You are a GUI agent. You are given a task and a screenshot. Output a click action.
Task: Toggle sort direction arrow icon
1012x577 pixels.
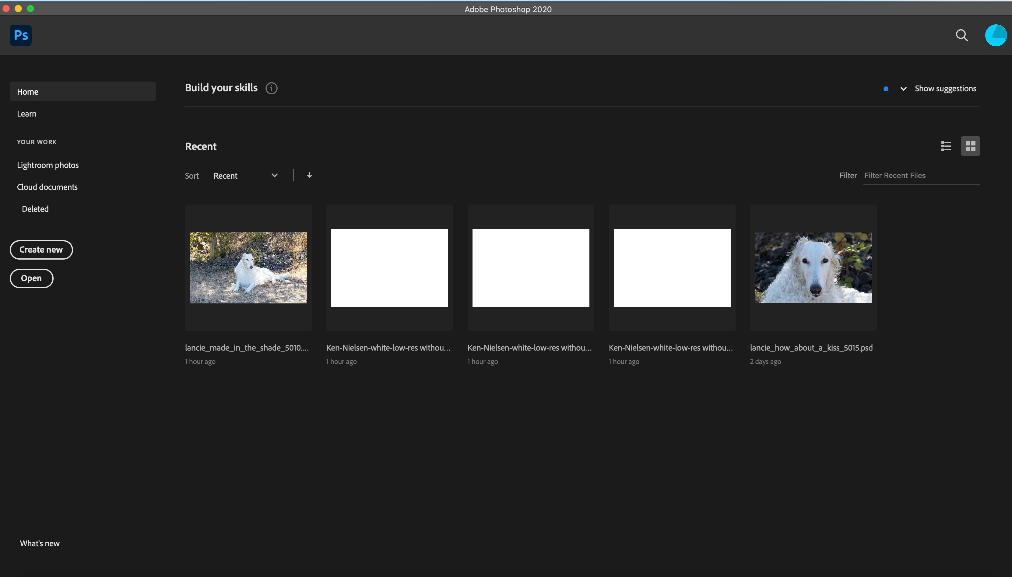(x=309, y=175)
